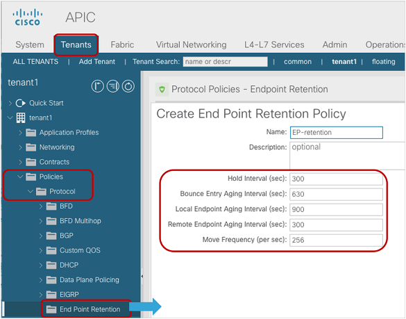The height and width of the screenshot is (319, 406).
Task: Click the EIGRP folder icon
Action: click(x=51, y=295)
